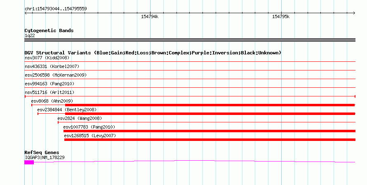This screenshot has width=367, height=185.
Task: Click the 154794k ruler tick label
Action: pos(150,16)
